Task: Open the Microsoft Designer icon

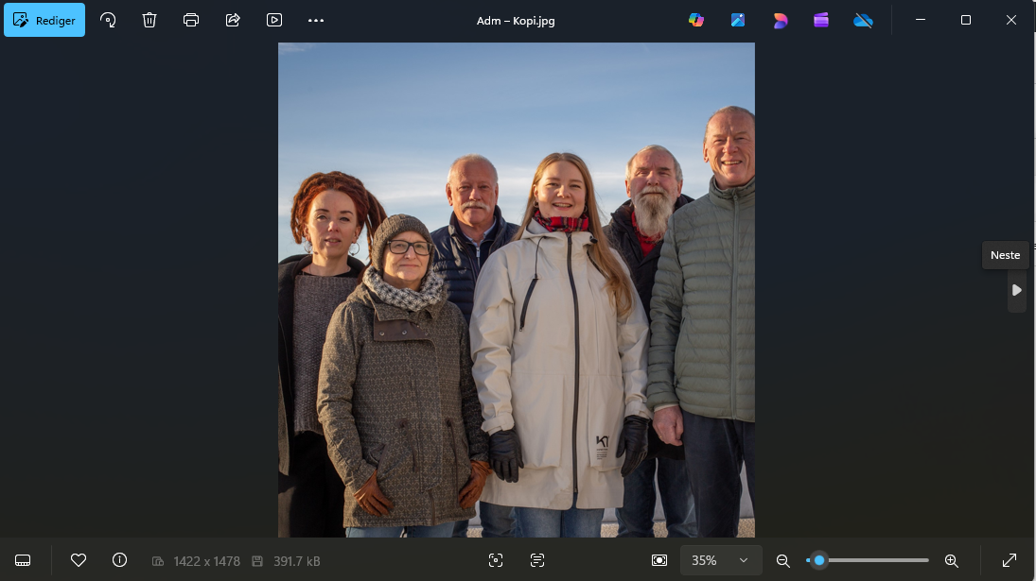Action: [x=780, y=20]
